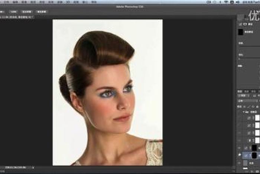Screen dimensions: 260x174
Task: Select the 背景 Background layer thumbnail
Action: click(x=245, y=163)
